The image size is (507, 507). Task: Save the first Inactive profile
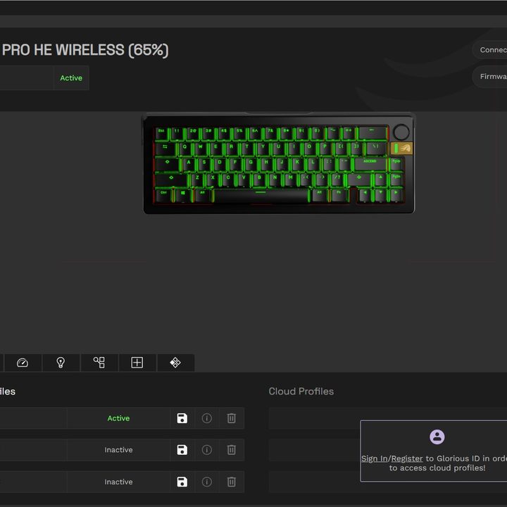click(182, 450)
